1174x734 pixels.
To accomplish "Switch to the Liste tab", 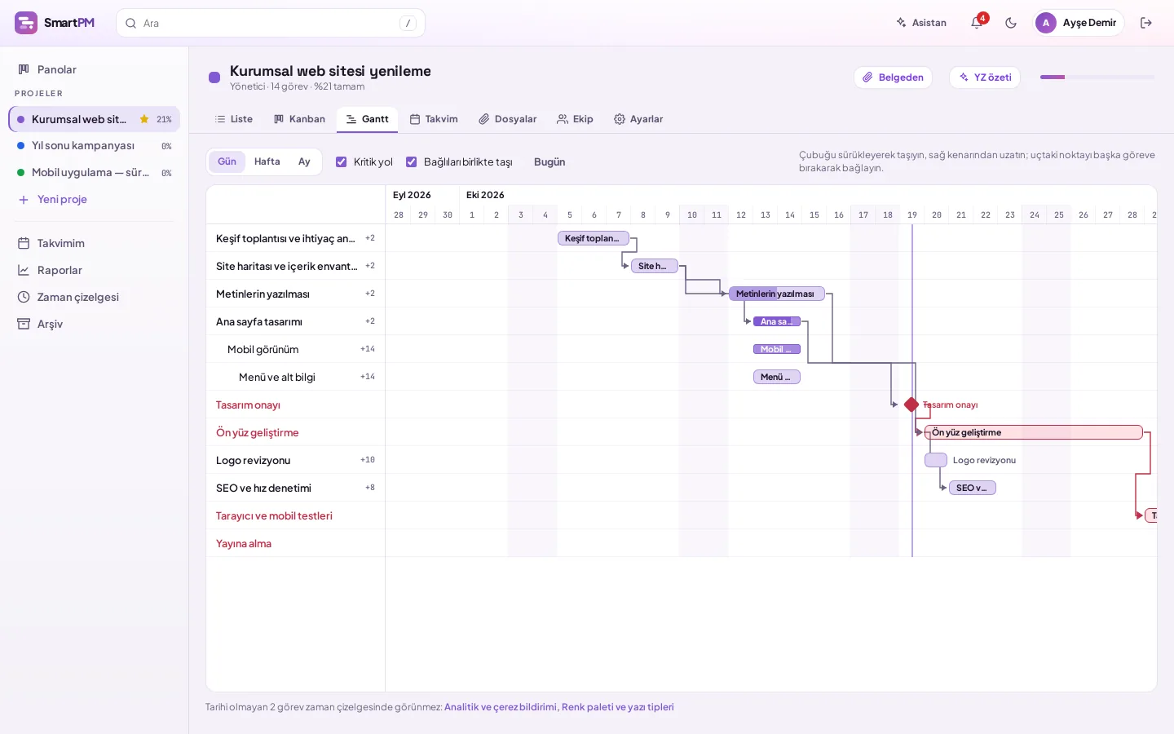I will tap(234, 119).
